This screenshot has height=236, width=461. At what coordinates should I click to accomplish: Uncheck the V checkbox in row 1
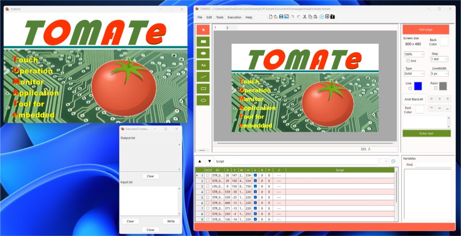pyautogui.click(x=255, y=175)
